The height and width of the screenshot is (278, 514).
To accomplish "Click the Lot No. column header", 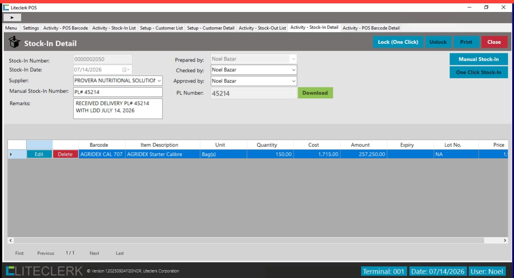I will click(456, 145).
